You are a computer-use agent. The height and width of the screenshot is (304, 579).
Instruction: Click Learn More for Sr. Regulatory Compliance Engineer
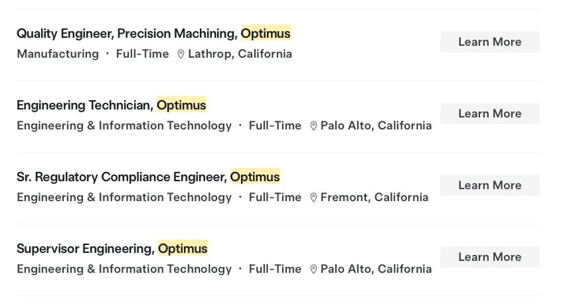pos(489,185)
